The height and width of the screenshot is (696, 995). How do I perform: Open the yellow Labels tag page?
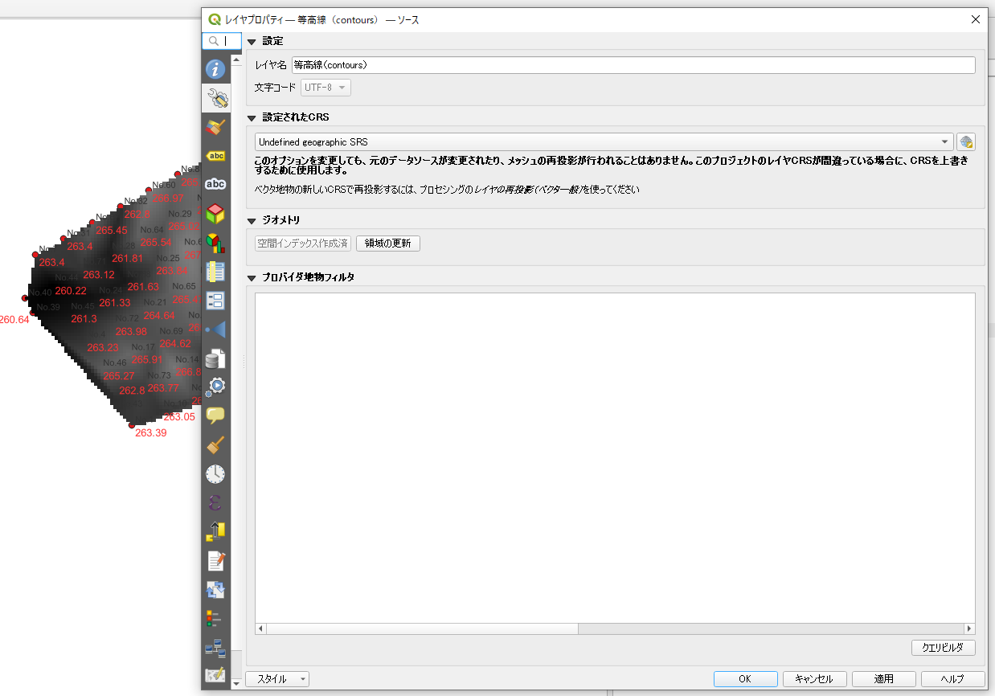point(215,156)
